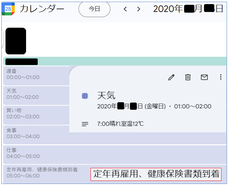228x186 pixels.
Task: Open the three-dot options menu in popup
Action: pos(221,77)
